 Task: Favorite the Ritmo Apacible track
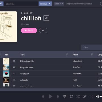point(14,61)
